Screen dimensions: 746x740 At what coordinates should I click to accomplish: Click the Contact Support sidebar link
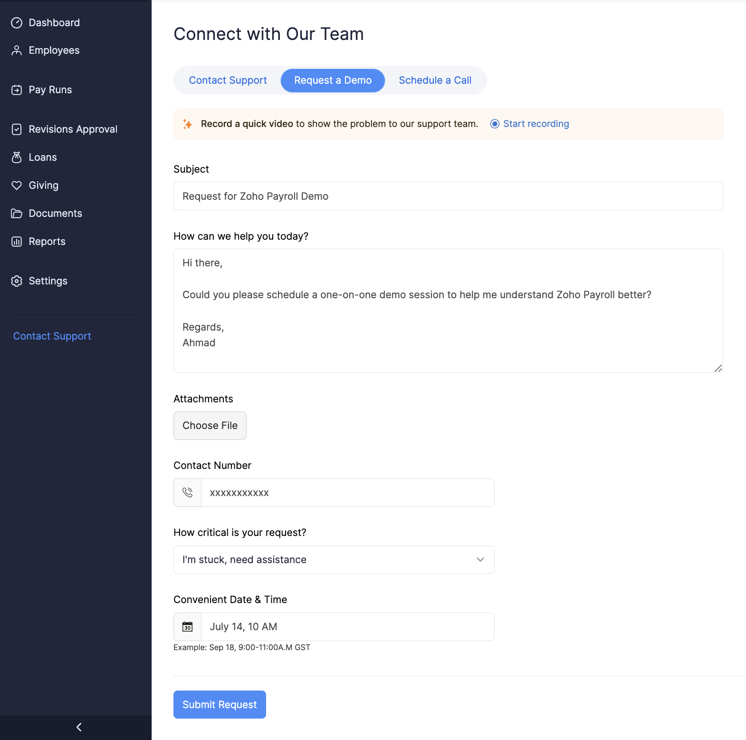52,336
